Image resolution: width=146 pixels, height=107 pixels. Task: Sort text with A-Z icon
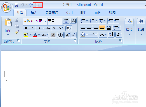pos(111,35)
